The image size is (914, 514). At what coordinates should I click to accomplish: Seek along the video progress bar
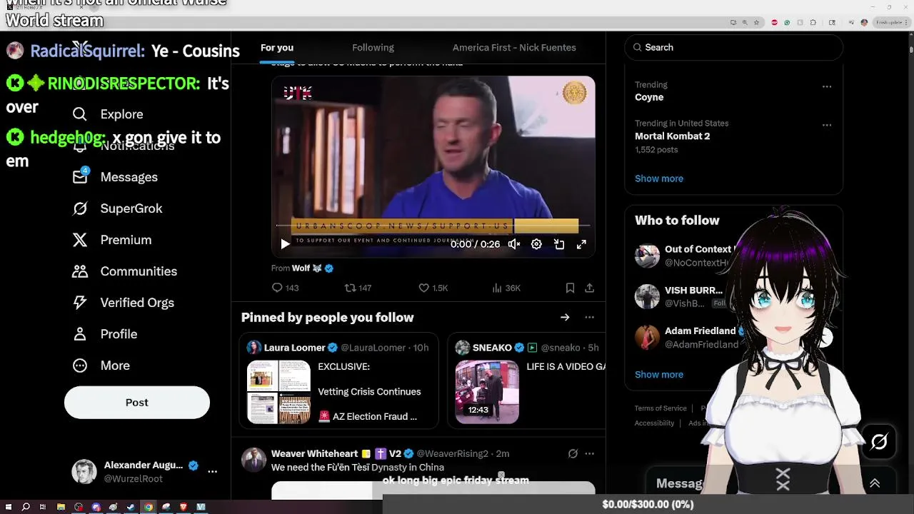[x=433, y=226]
